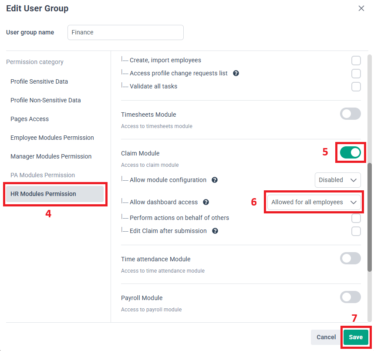Open the Allow module configuration Disabled dropdown
Image resolution: width=374 pixels, height=351 pixels.
pyautogui.click(x=338, y=180)
